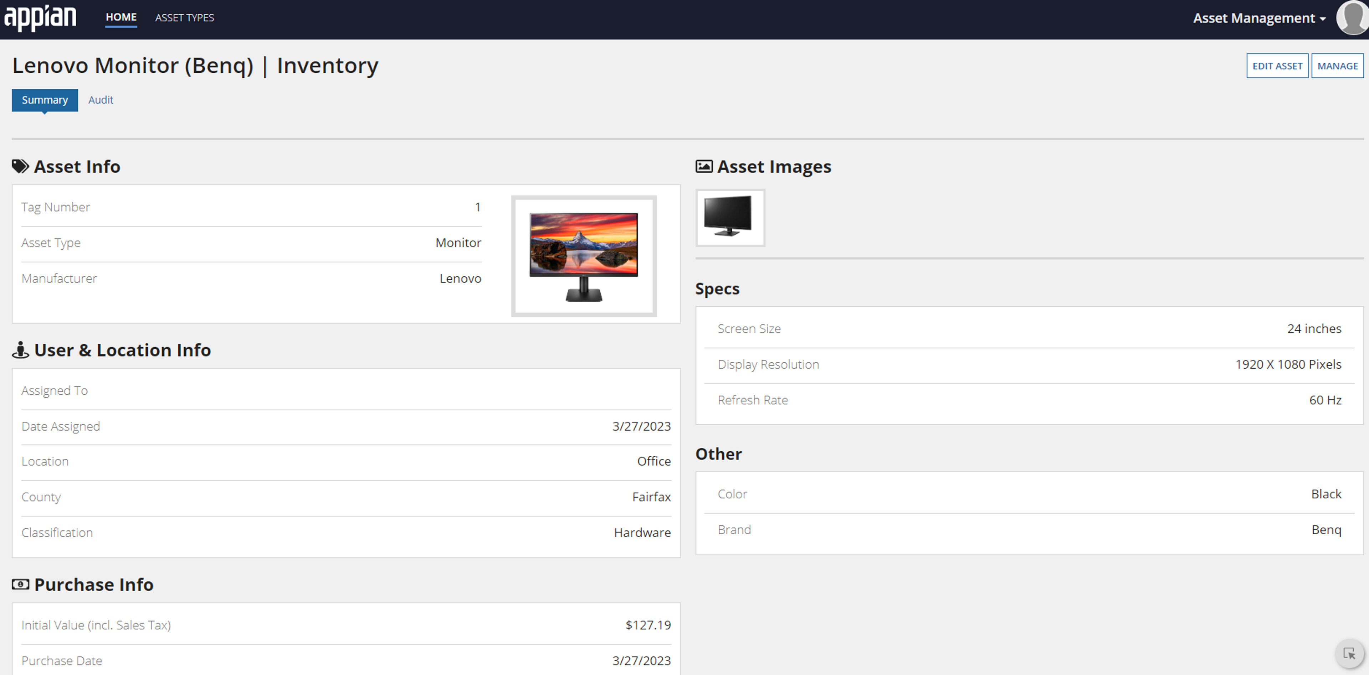The width and height of the screenshot is (1369, 675).
Task: Click the Classification value Hardware
Action: [x=642, y=532]
